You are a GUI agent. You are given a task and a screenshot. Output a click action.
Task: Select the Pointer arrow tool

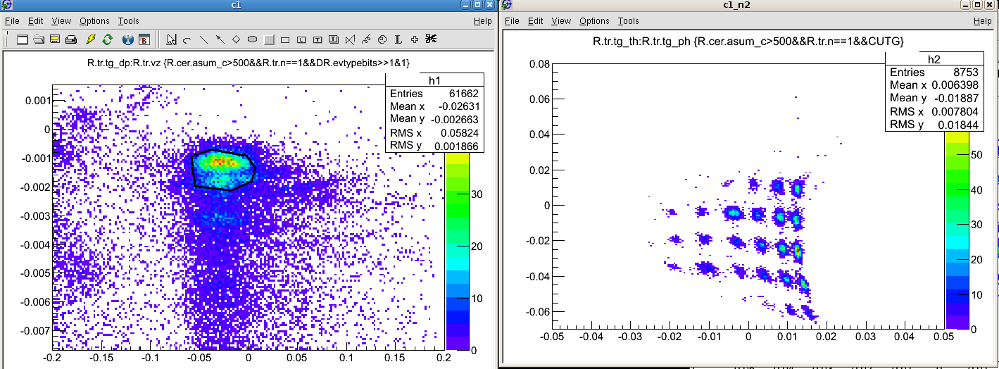click(171, 39)
